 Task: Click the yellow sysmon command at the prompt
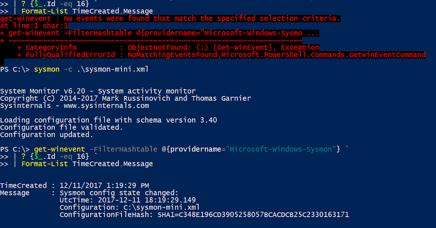[47, 69]
